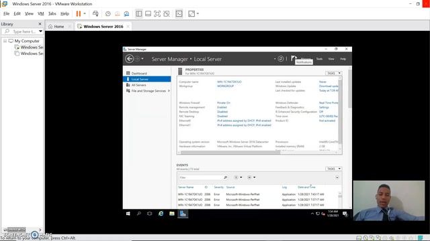Click the WORKGROUP link
Image resolution: width=430 pixels, height=241 pixels.
(x=226, y=86)
